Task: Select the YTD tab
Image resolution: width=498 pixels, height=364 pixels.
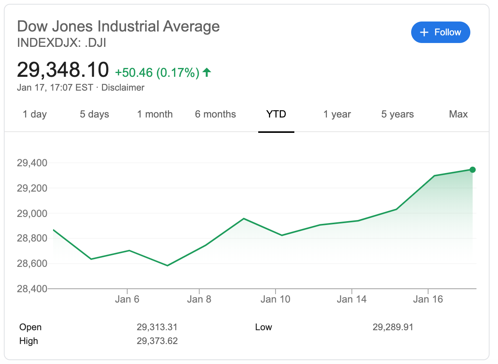Action: point(276,114)
